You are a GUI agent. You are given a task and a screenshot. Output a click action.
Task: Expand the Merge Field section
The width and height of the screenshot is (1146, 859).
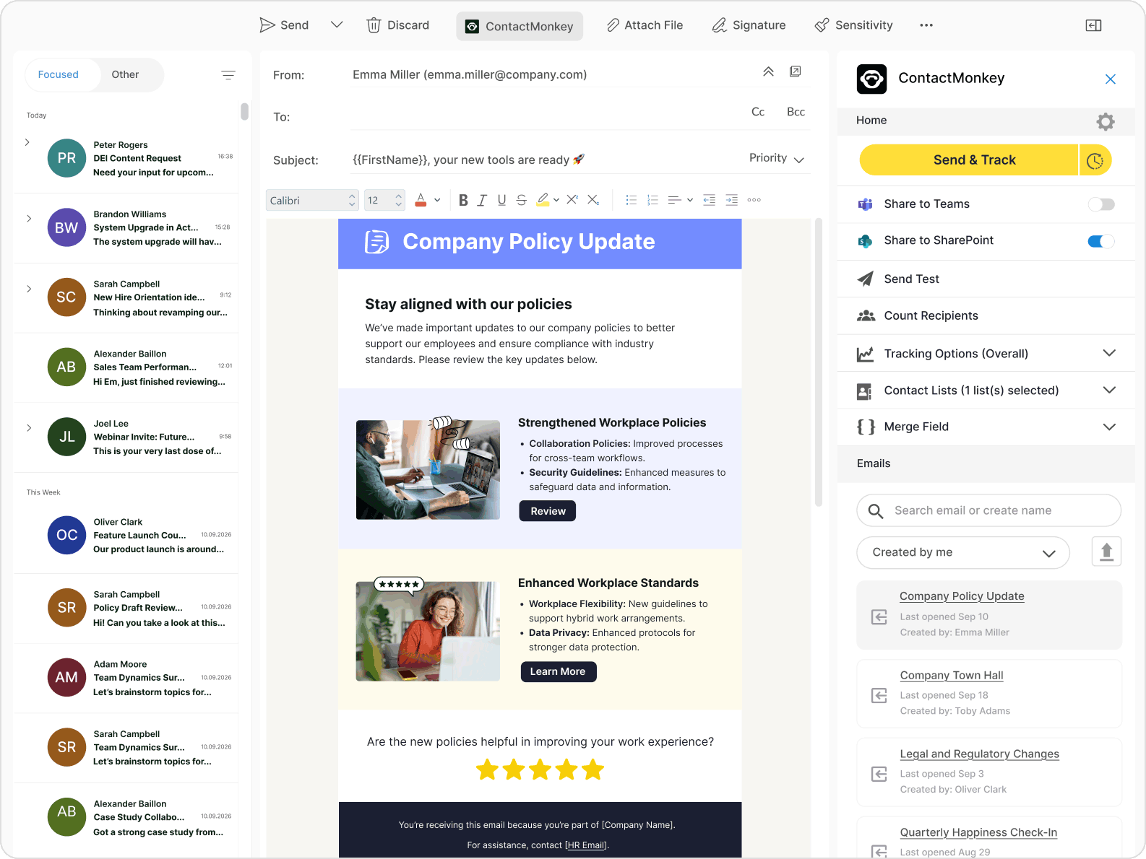point(1109,427)
